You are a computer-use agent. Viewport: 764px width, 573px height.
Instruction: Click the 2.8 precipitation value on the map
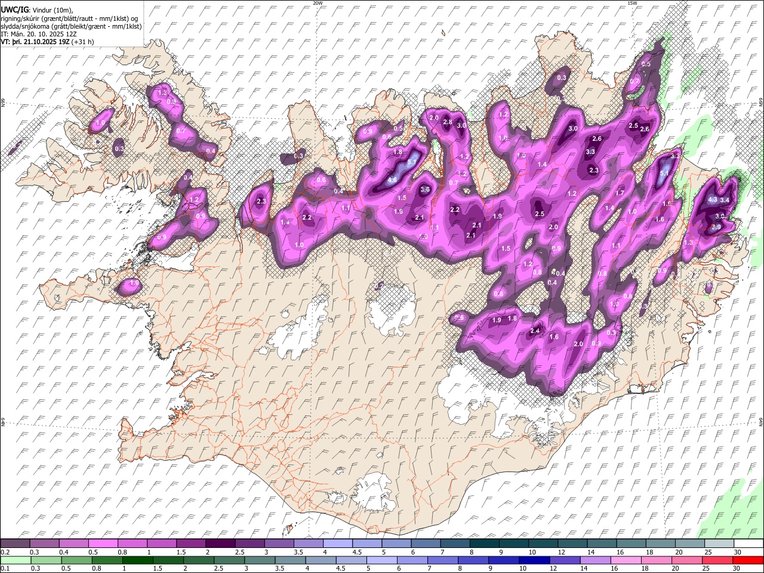[x=448, y=122]
